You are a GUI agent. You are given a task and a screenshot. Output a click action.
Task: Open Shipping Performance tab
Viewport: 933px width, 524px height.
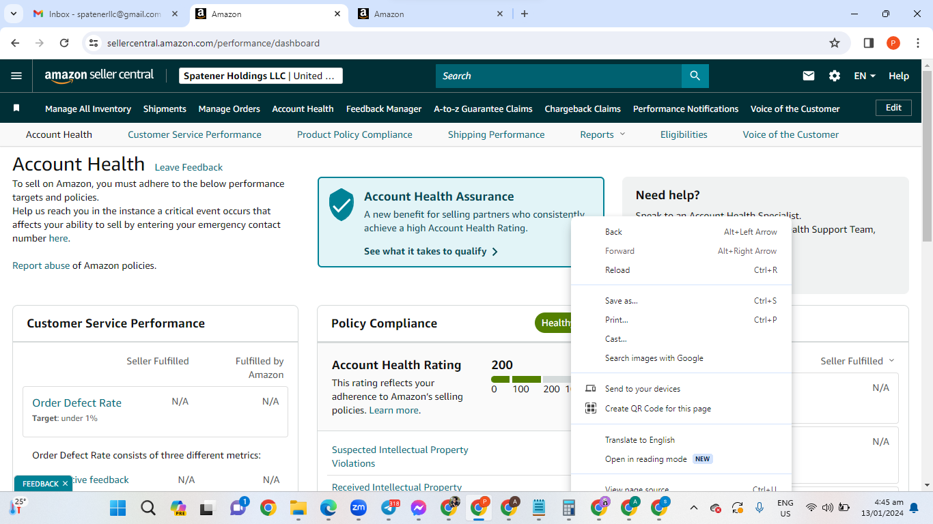click(x=497, y=134)
